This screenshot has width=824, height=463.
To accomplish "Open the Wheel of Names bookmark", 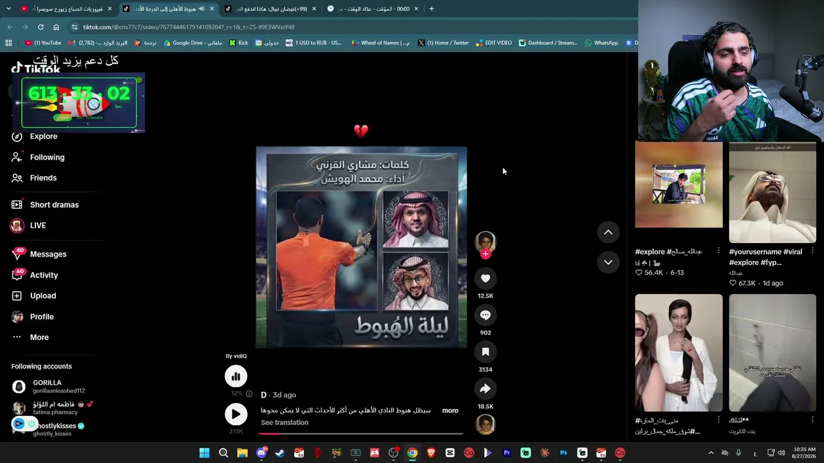I will click(380, 43).
